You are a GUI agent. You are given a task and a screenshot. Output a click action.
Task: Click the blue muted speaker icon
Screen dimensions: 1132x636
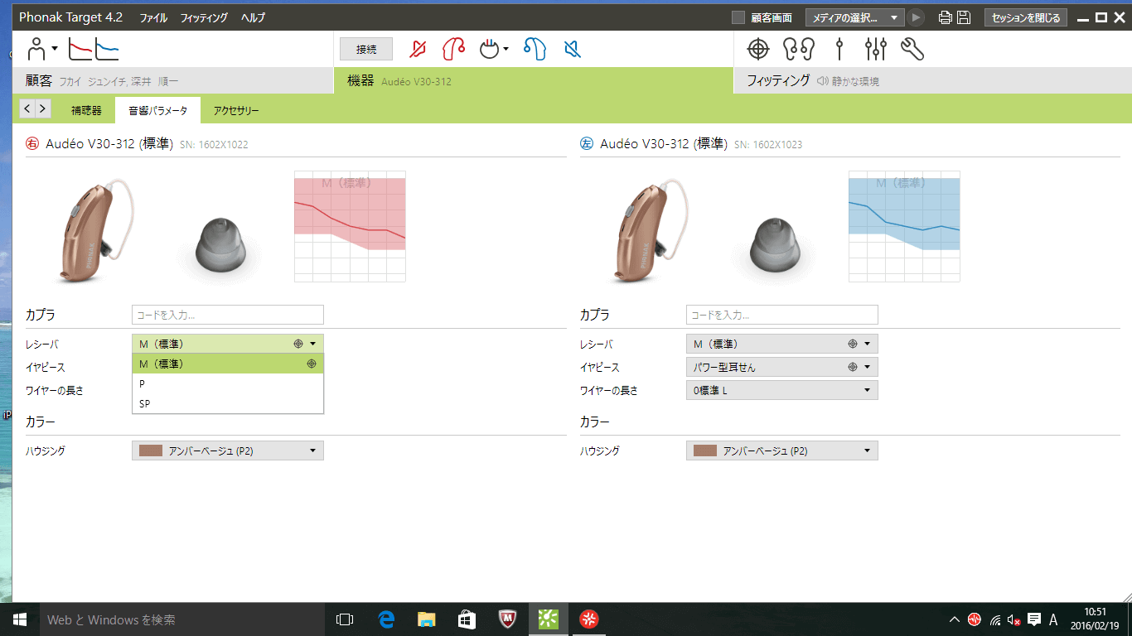(x=572, y=50)
